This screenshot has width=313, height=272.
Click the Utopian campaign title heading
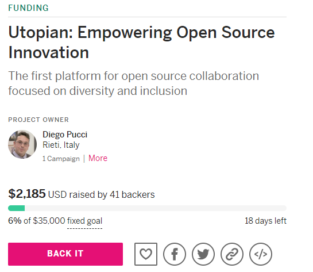(x=141, y=42)
